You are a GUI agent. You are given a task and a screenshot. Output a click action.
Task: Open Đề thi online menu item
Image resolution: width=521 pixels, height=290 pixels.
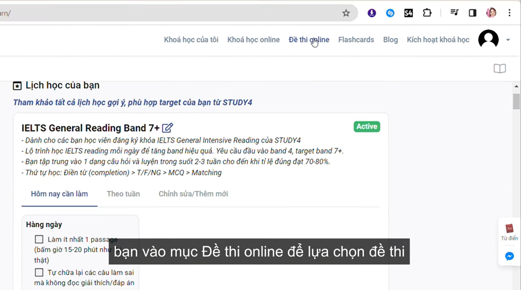309,40
